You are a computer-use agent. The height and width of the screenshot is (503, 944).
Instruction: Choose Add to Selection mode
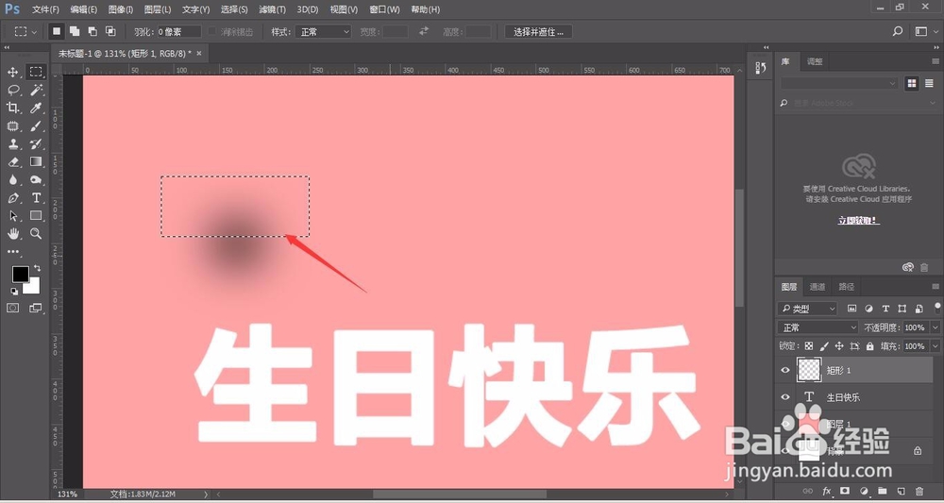coord(75,31)
